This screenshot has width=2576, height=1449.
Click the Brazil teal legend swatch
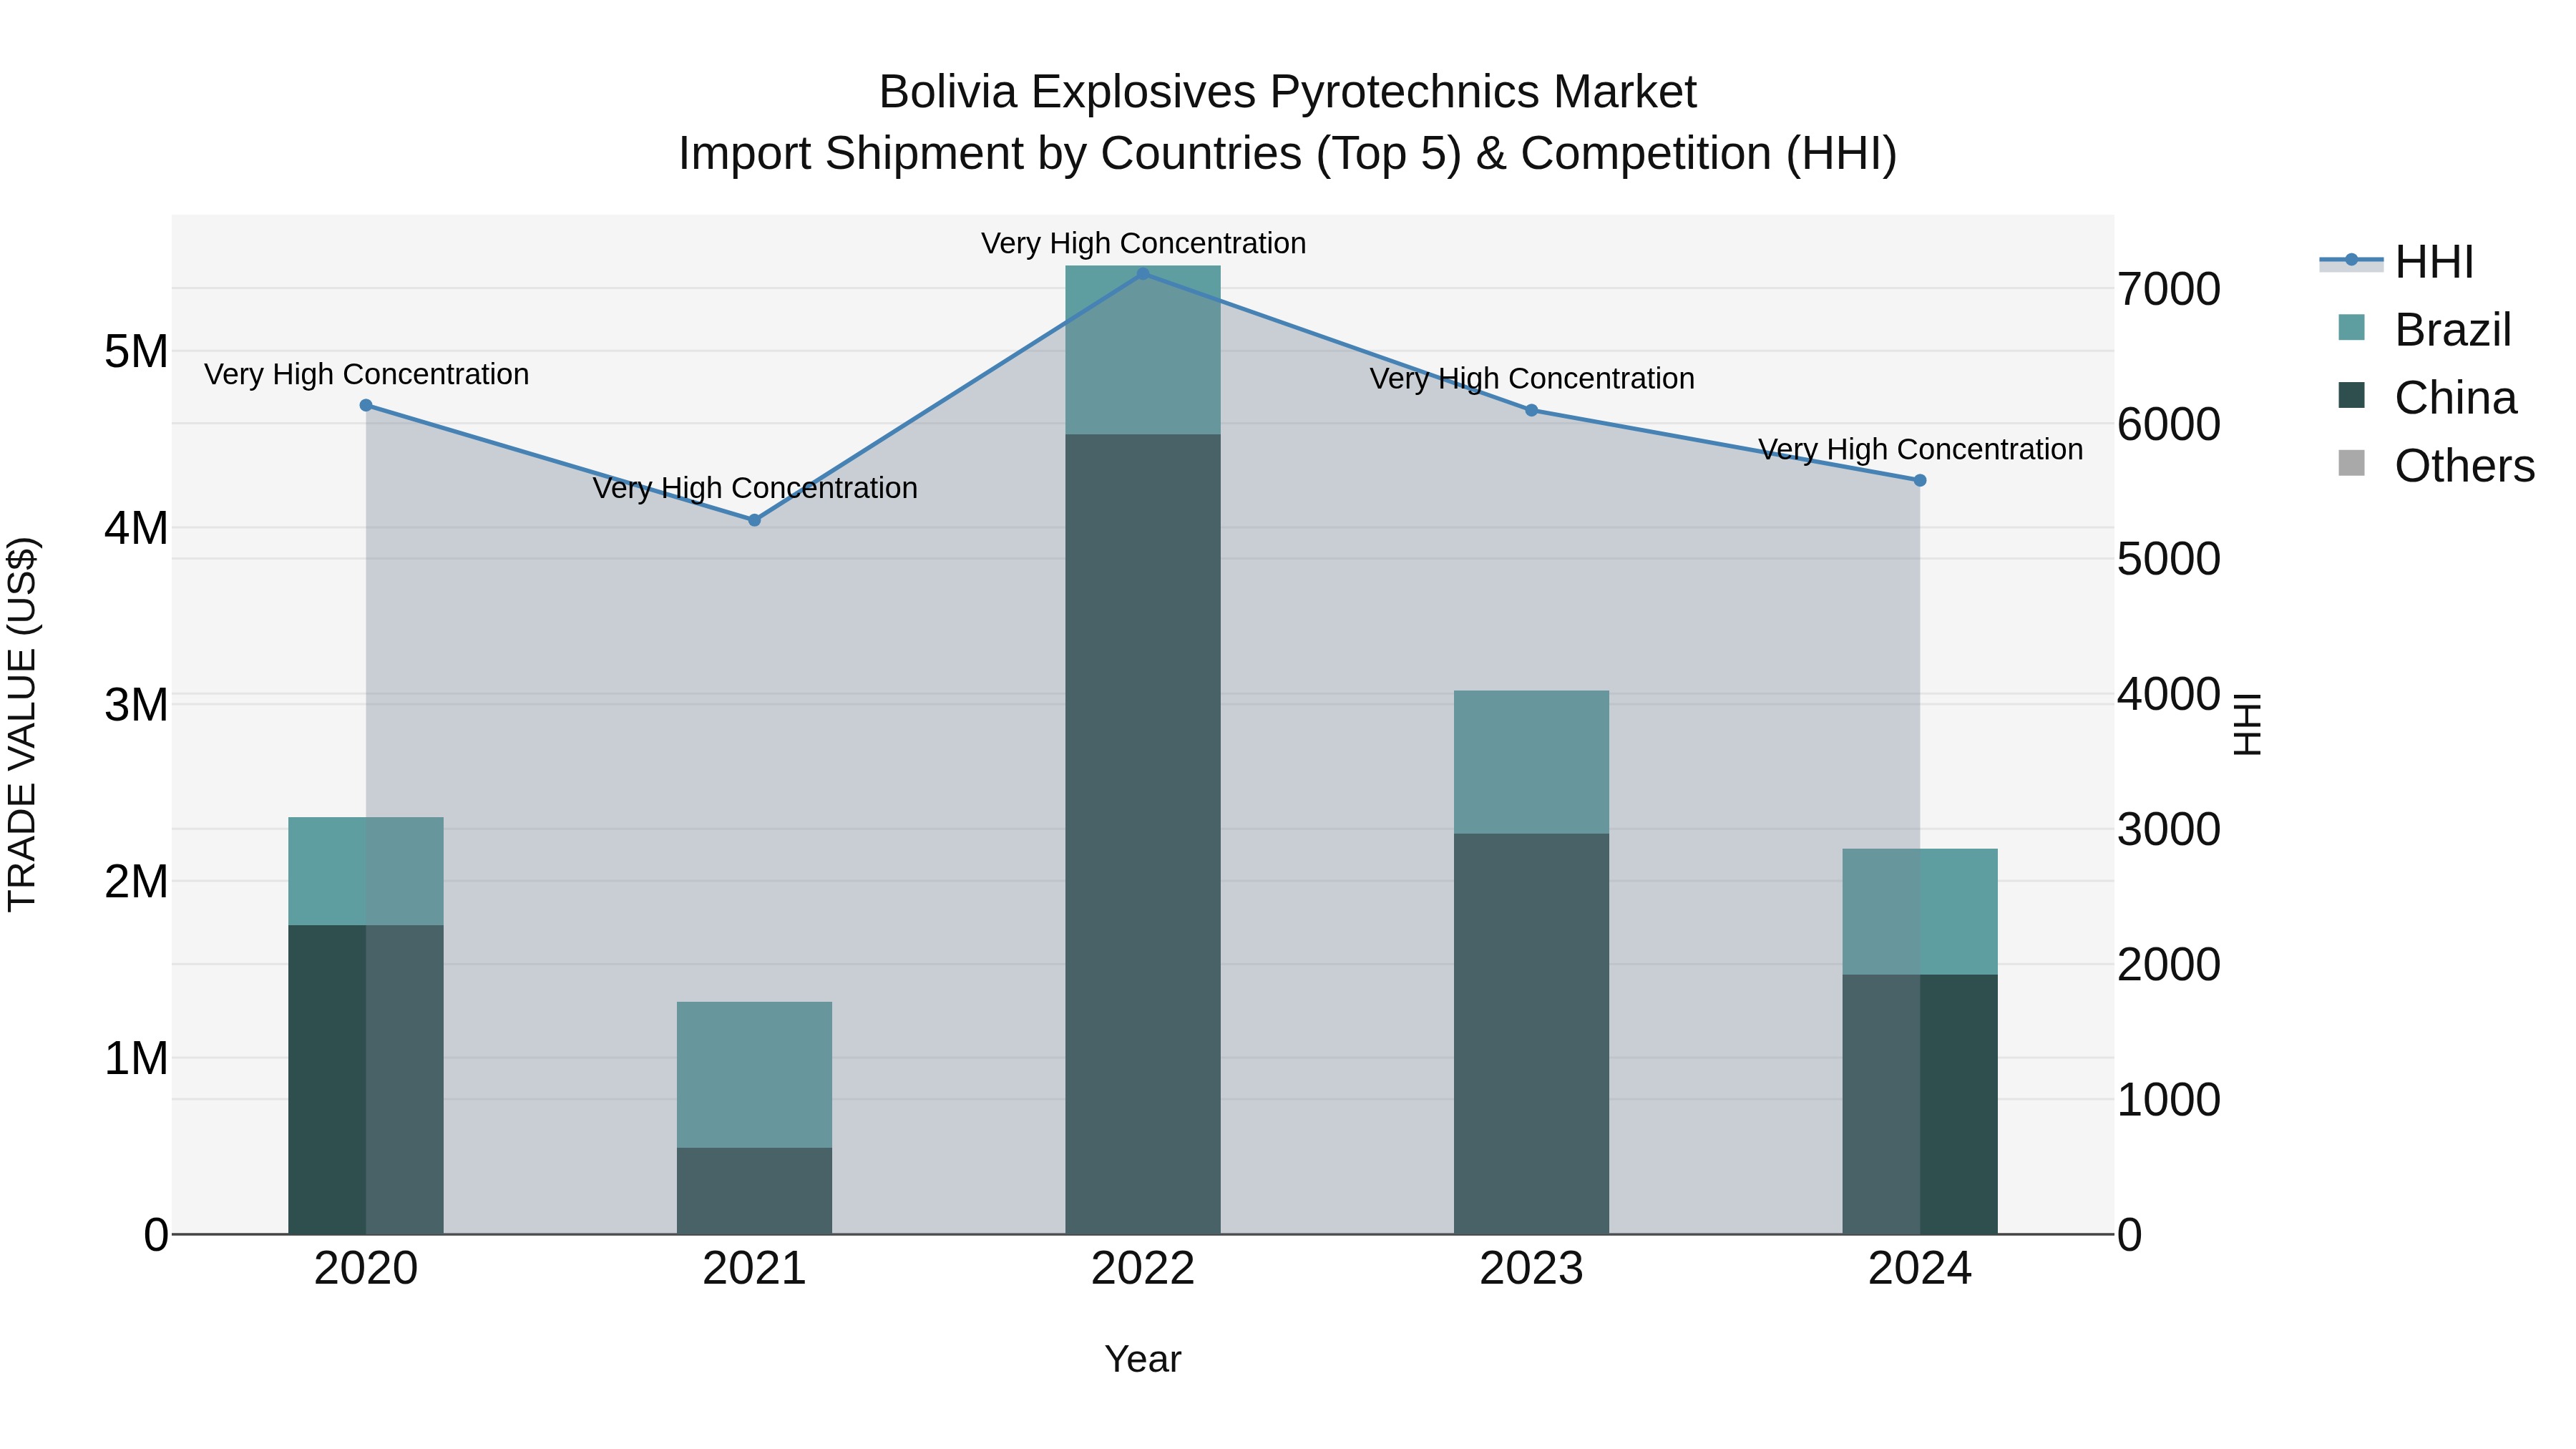(2352, 328)
